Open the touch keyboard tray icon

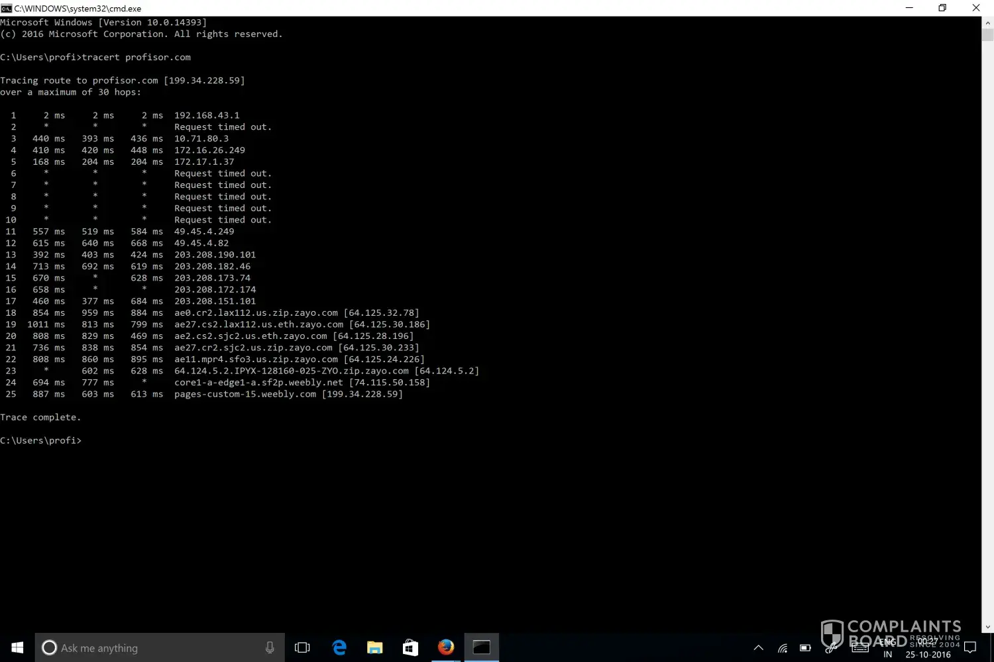coord(860,648)
